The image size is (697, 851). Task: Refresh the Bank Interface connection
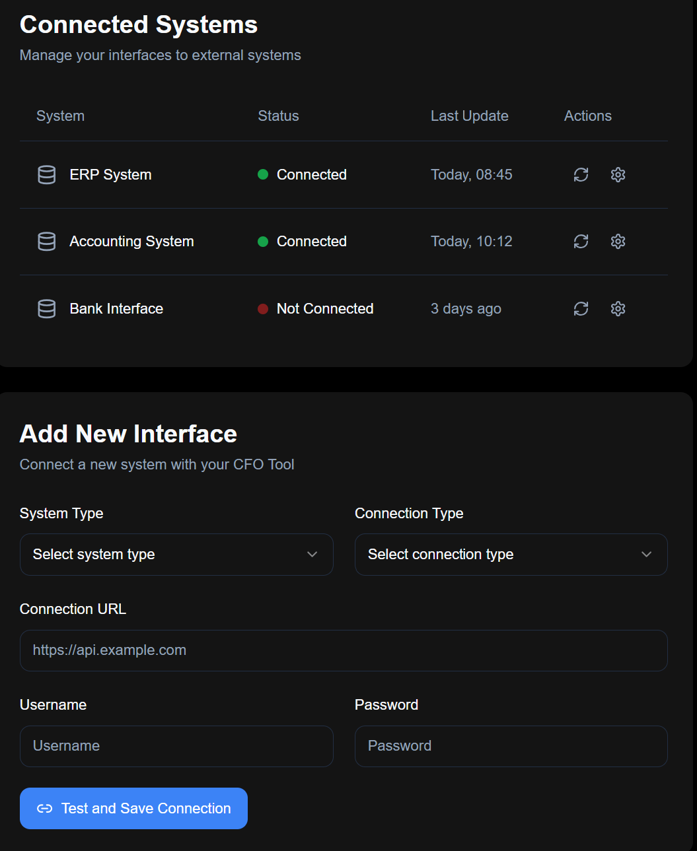[x=581, y=309]
